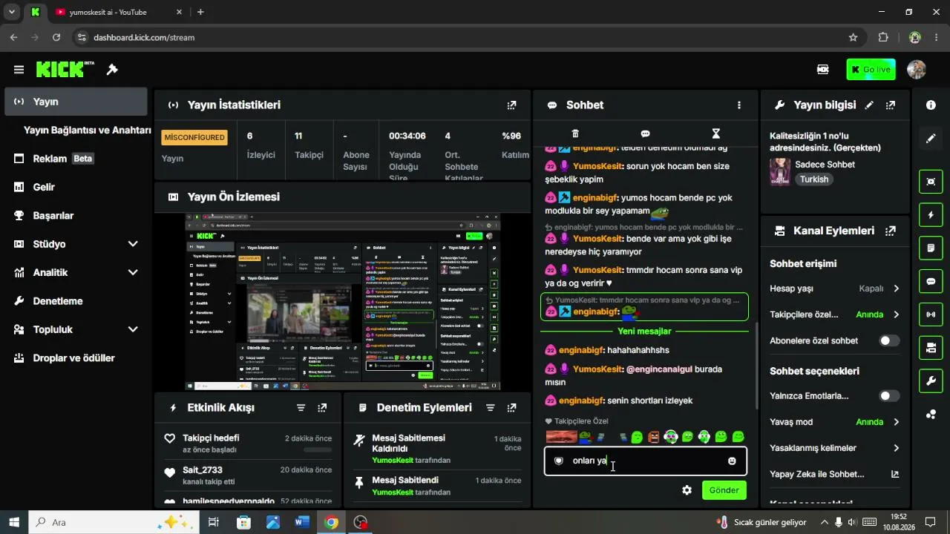Click the YumosKesit username in mention message
The height and width of the screenshot is (534, 950).
click(x=597, y=369)
